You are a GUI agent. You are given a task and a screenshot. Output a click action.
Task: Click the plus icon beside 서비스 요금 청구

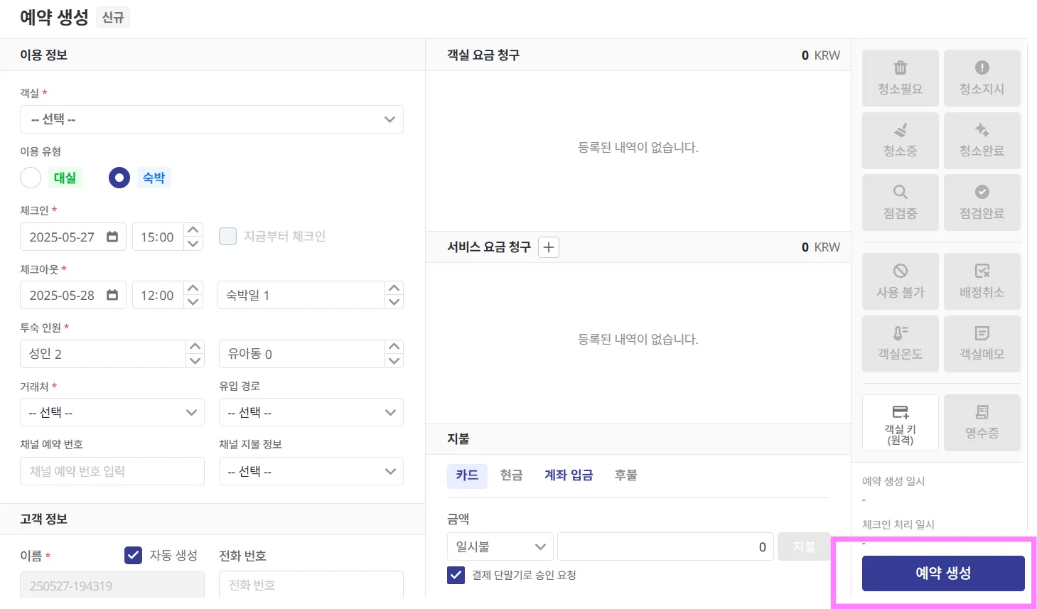tap(549, 247)
